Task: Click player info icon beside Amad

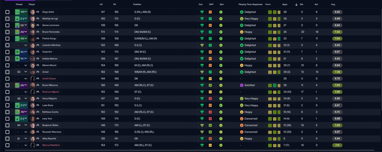Action: click(x=38, y=72)
